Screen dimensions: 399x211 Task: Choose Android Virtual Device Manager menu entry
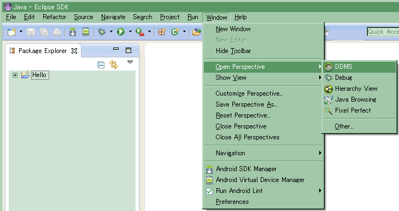[263, 180]
